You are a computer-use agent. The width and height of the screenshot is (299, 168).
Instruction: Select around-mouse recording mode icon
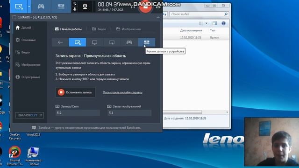pyautogui.click(x=112, y=42)
